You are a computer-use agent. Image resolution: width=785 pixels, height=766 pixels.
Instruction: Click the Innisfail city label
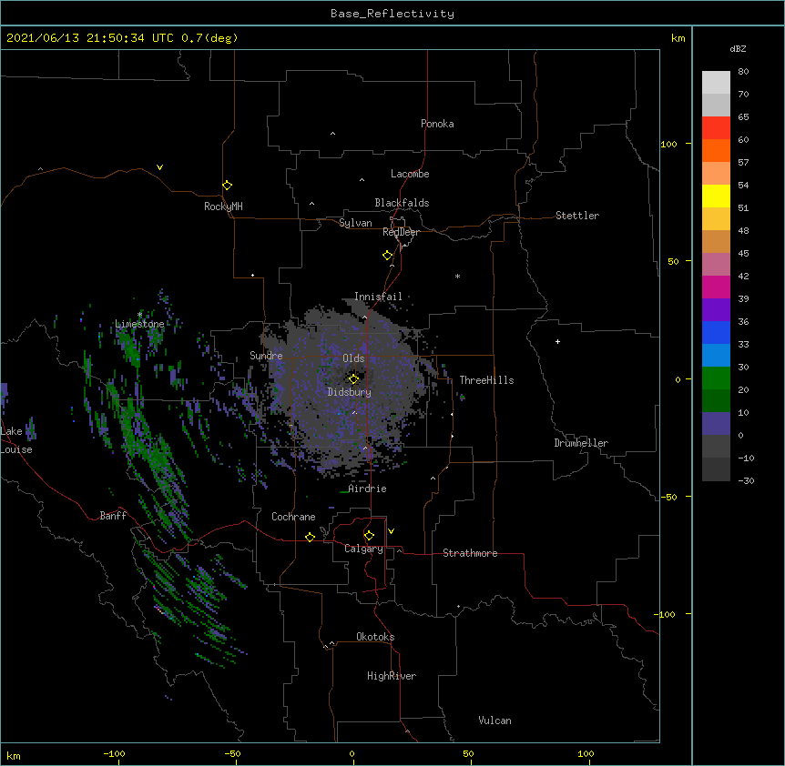(378, 297)
